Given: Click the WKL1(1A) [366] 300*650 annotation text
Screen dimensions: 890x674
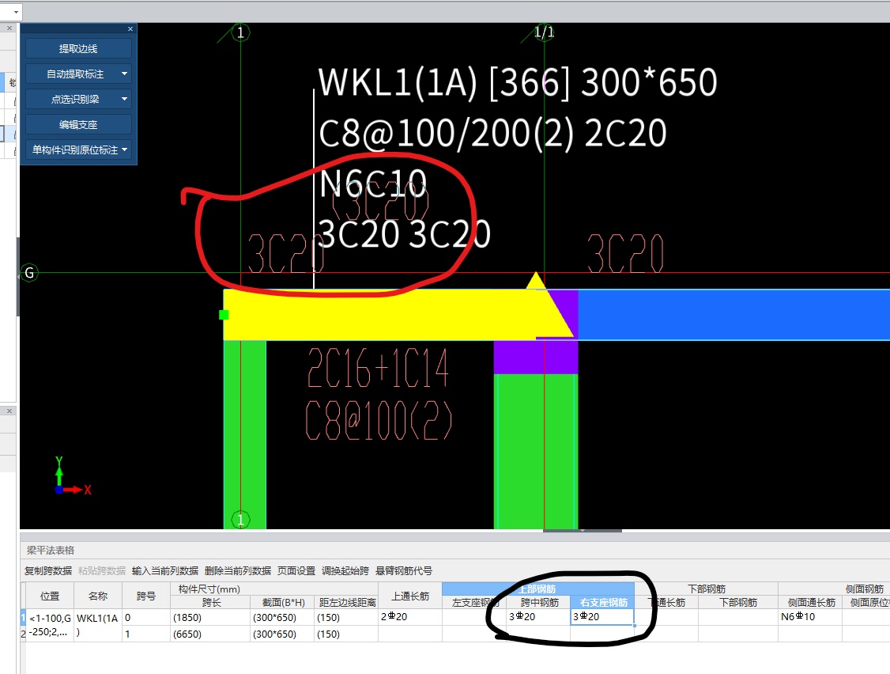Looking at the screenshot, I should [x=518, y=82].
